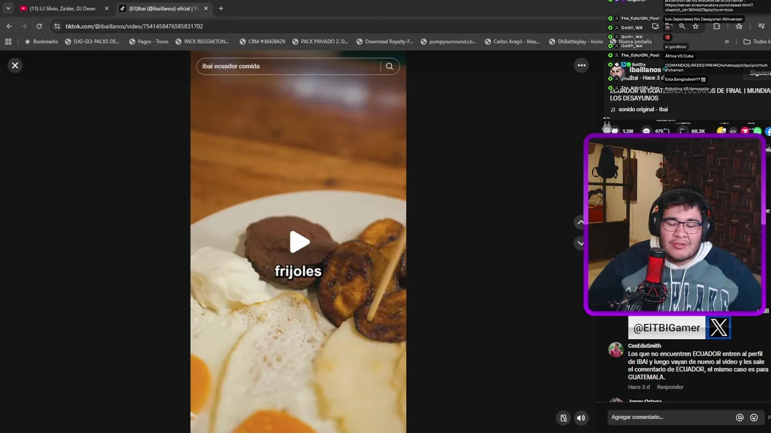Click 'África VS Cuba' chat message
This screenshot has height=433, width=771.
[x=679, y=56]
